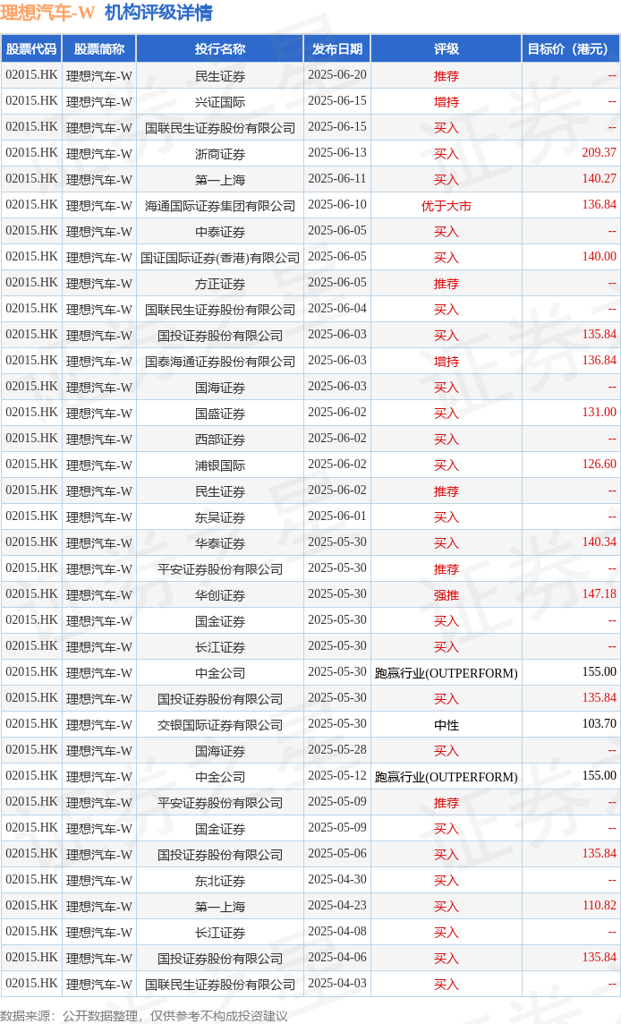
Task: Select the 东吴证券 institution cell
Action: point(220,517)
